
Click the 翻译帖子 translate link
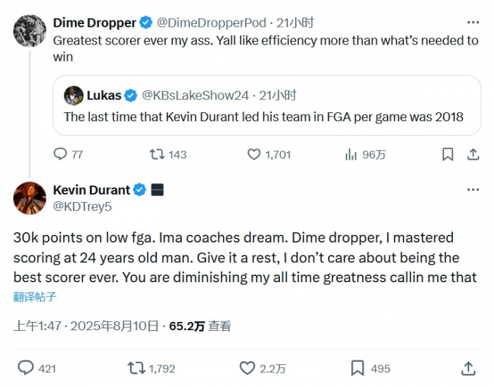tap(35, 297)
